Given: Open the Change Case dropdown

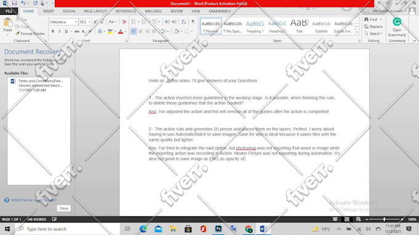Looking at the screenshot, I should 112,22.
